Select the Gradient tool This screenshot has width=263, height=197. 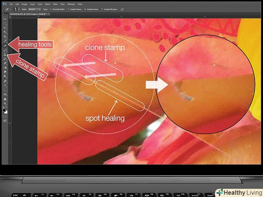point(5,68)
